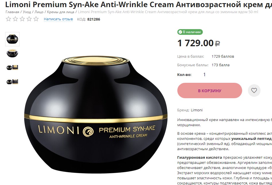Open the Лицо breadcrumb category

point(39,12)
